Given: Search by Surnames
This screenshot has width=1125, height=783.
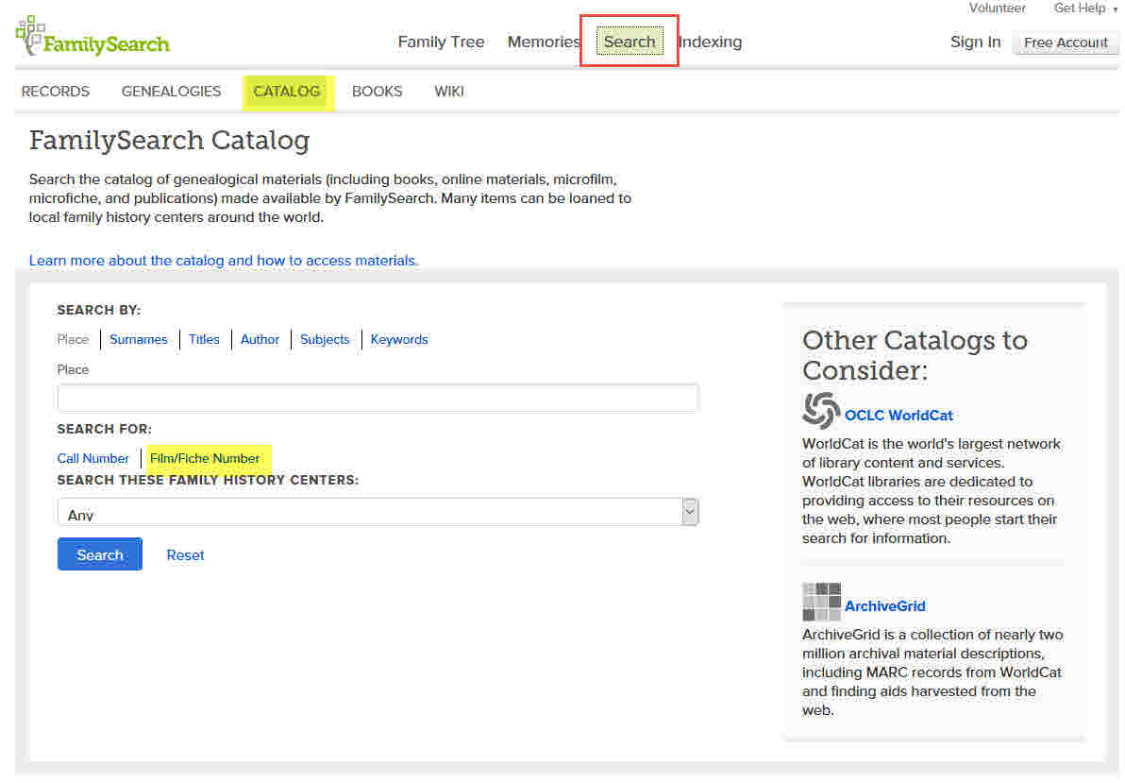Looking at the screenshot, I should pos(139,339).
